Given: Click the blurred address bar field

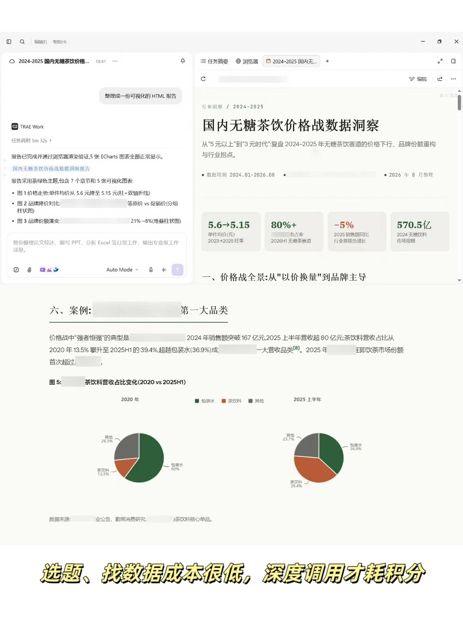Looking at the screenshot, I should (x=253, y=79).
